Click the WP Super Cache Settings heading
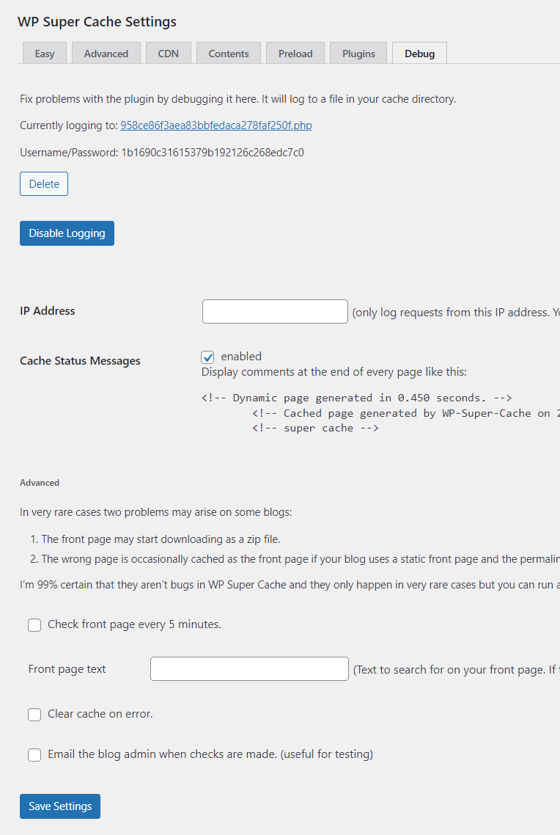The width and height of the screenshot is (560, 835). tap(97, 22)
